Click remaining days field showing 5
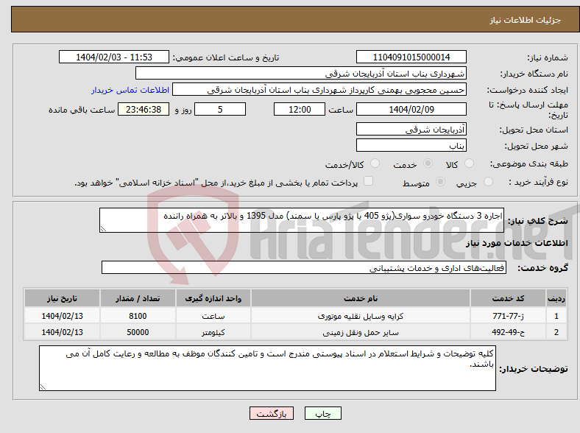This screenshot has width=580, height=433. (x=220, y=109)
